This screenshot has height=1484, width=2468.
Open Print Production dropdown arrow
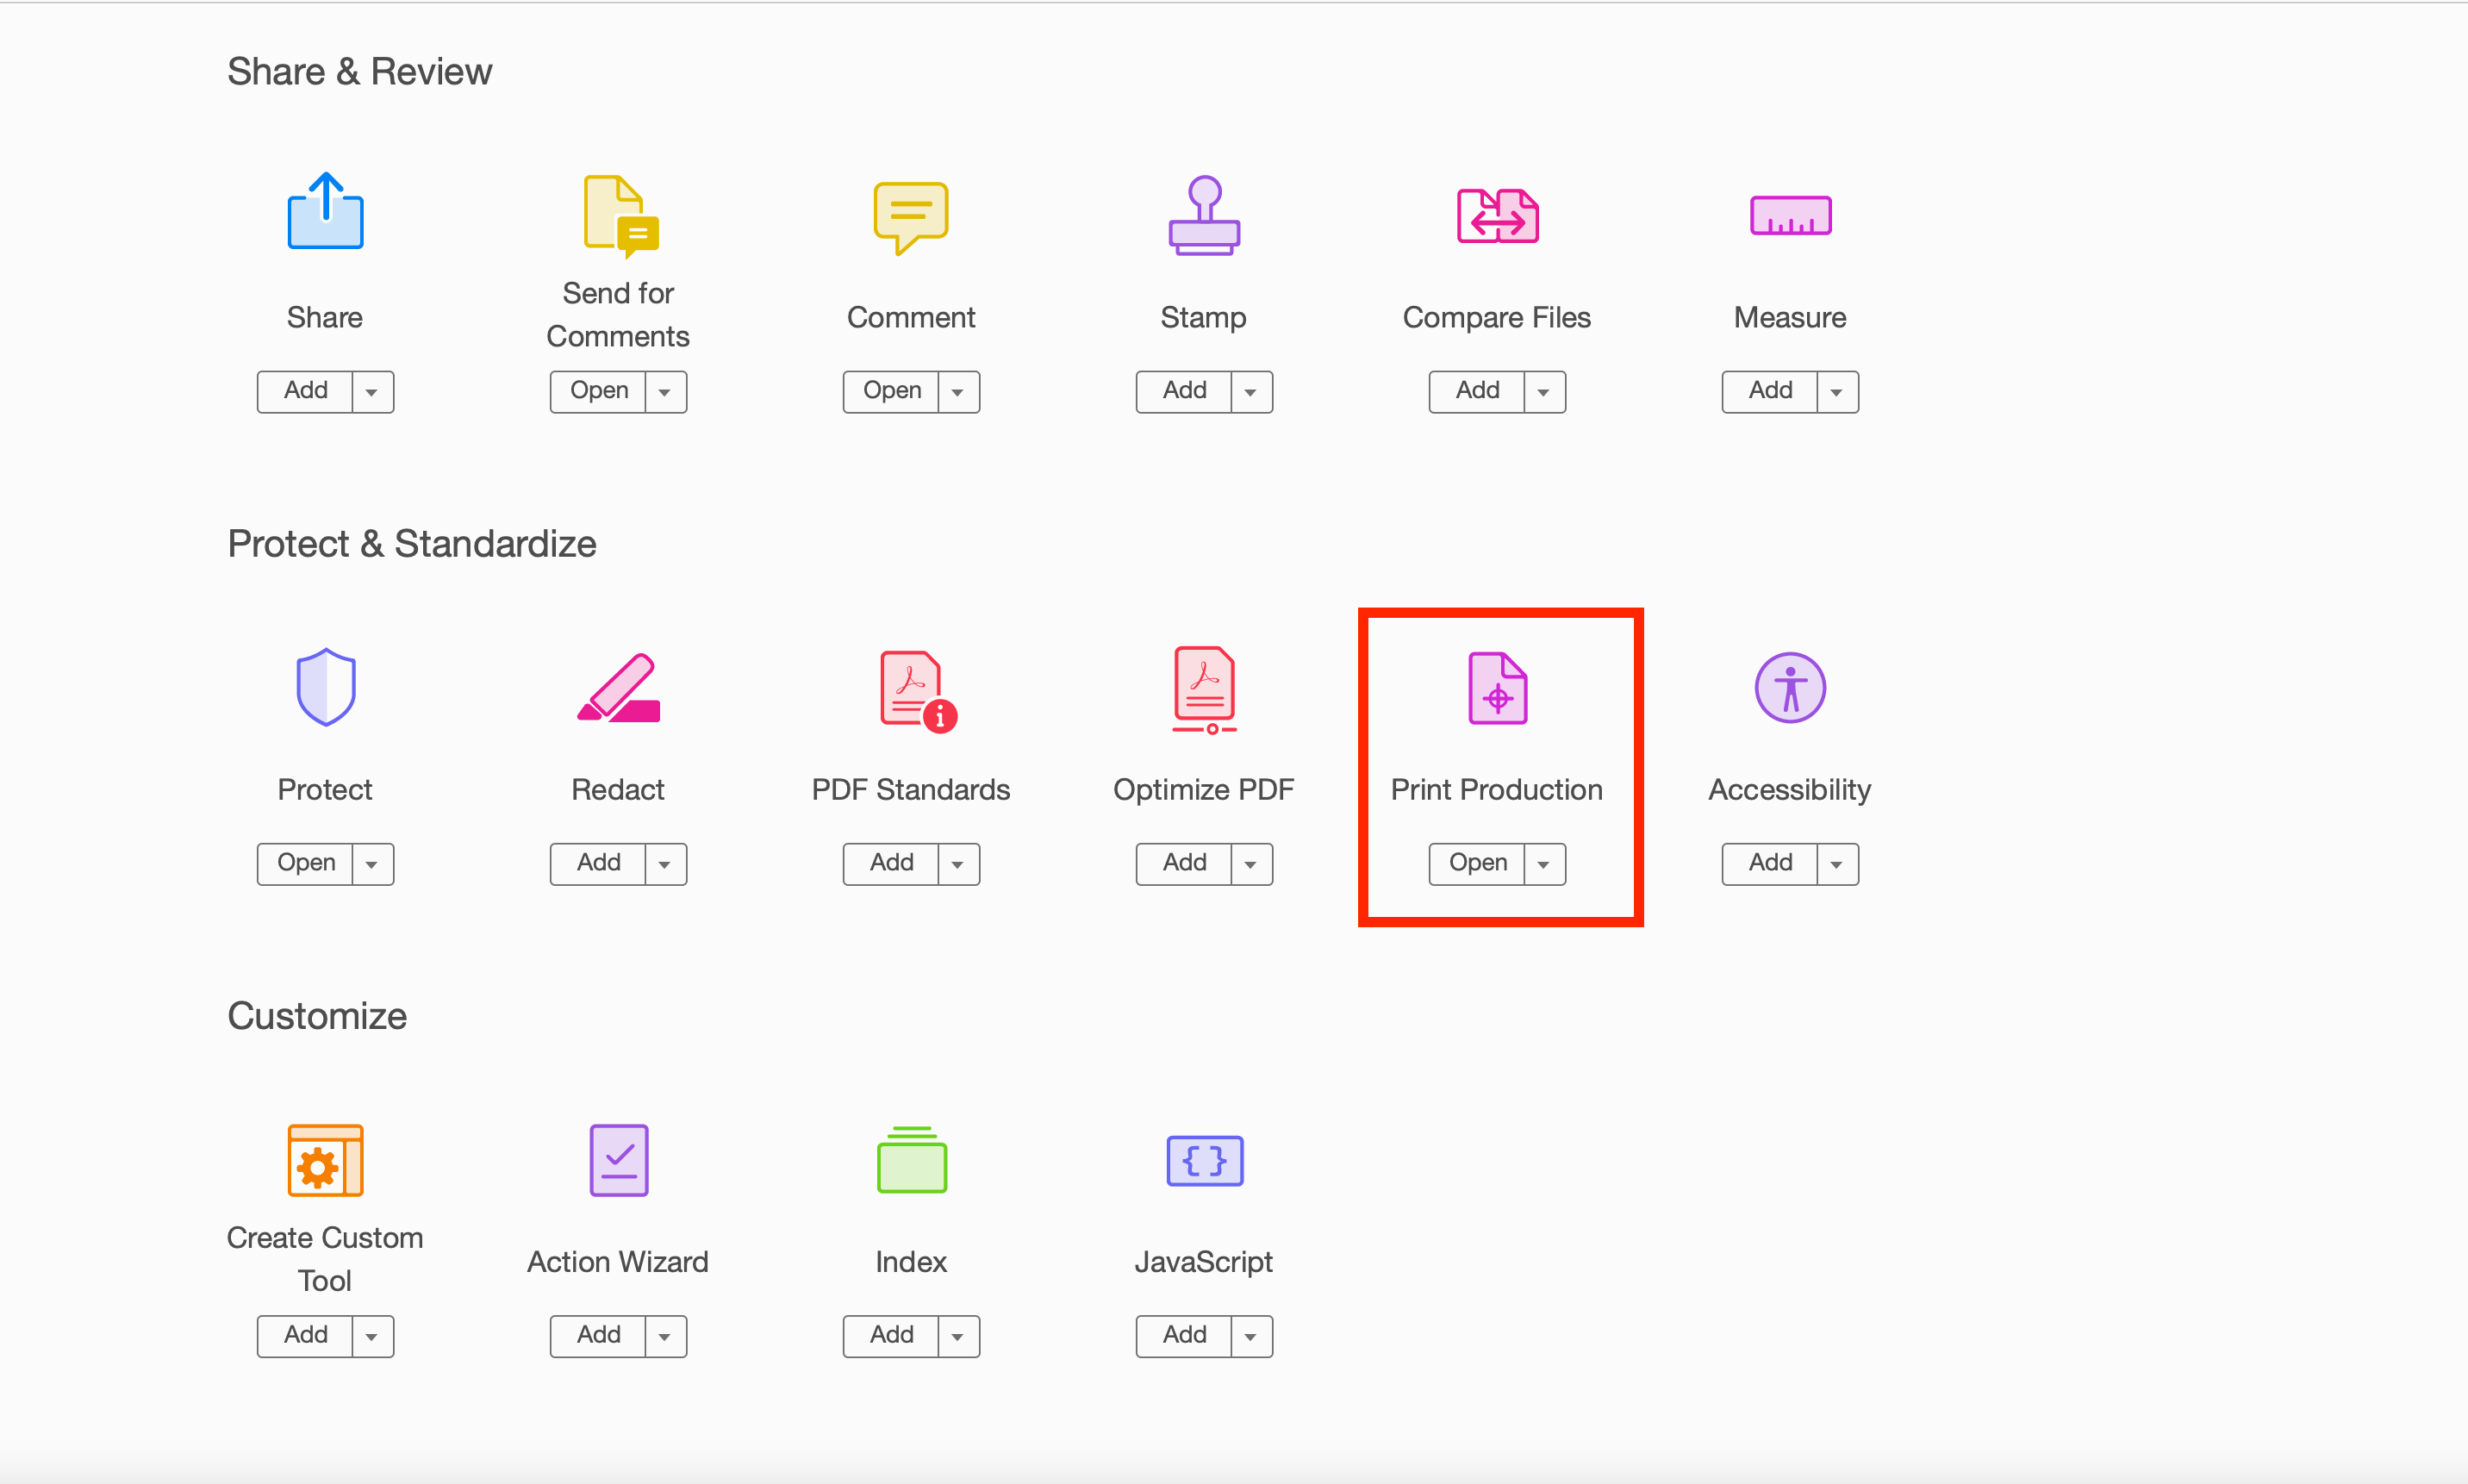pyautogui.click(x=1545, y=864)
